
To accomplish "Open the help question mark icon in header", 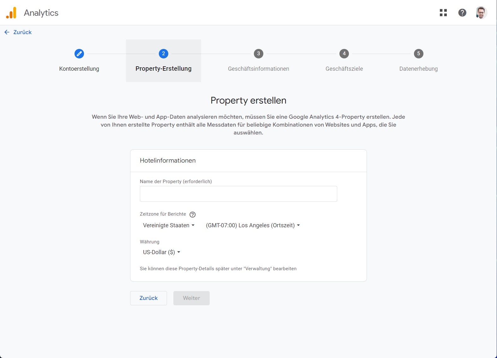I will pyautogui.click(x=462, y=13).
